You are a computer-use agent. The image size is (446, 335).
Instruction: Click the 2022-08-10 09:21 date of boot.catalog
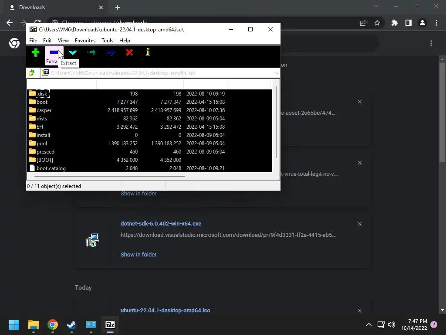pyautogui.click(x=206, y=168)
